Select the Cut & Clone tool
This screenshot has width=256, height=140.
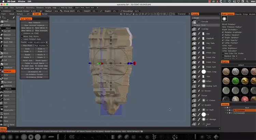(8, 125)
